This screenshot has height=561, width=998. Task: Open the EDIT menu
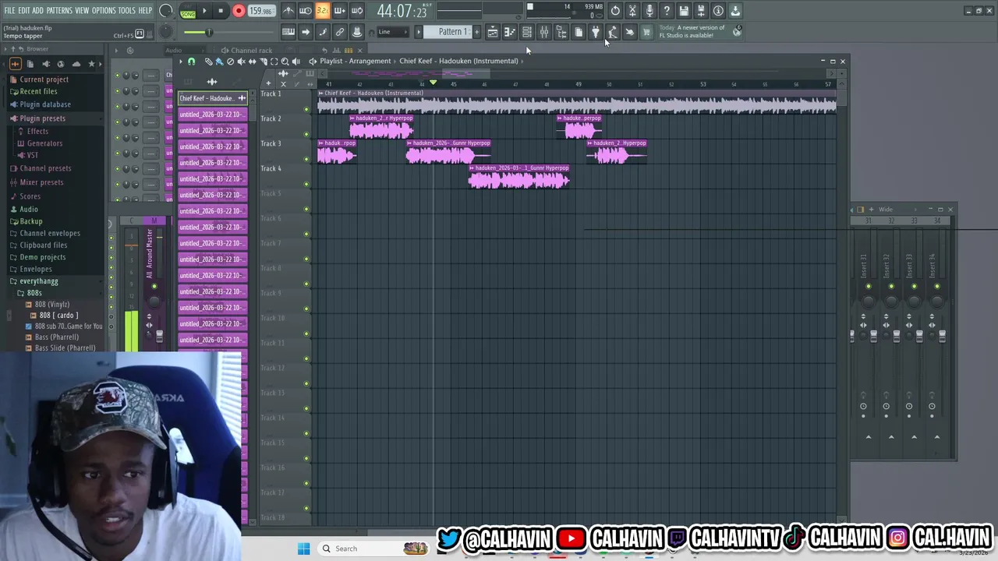coord(24,11)
